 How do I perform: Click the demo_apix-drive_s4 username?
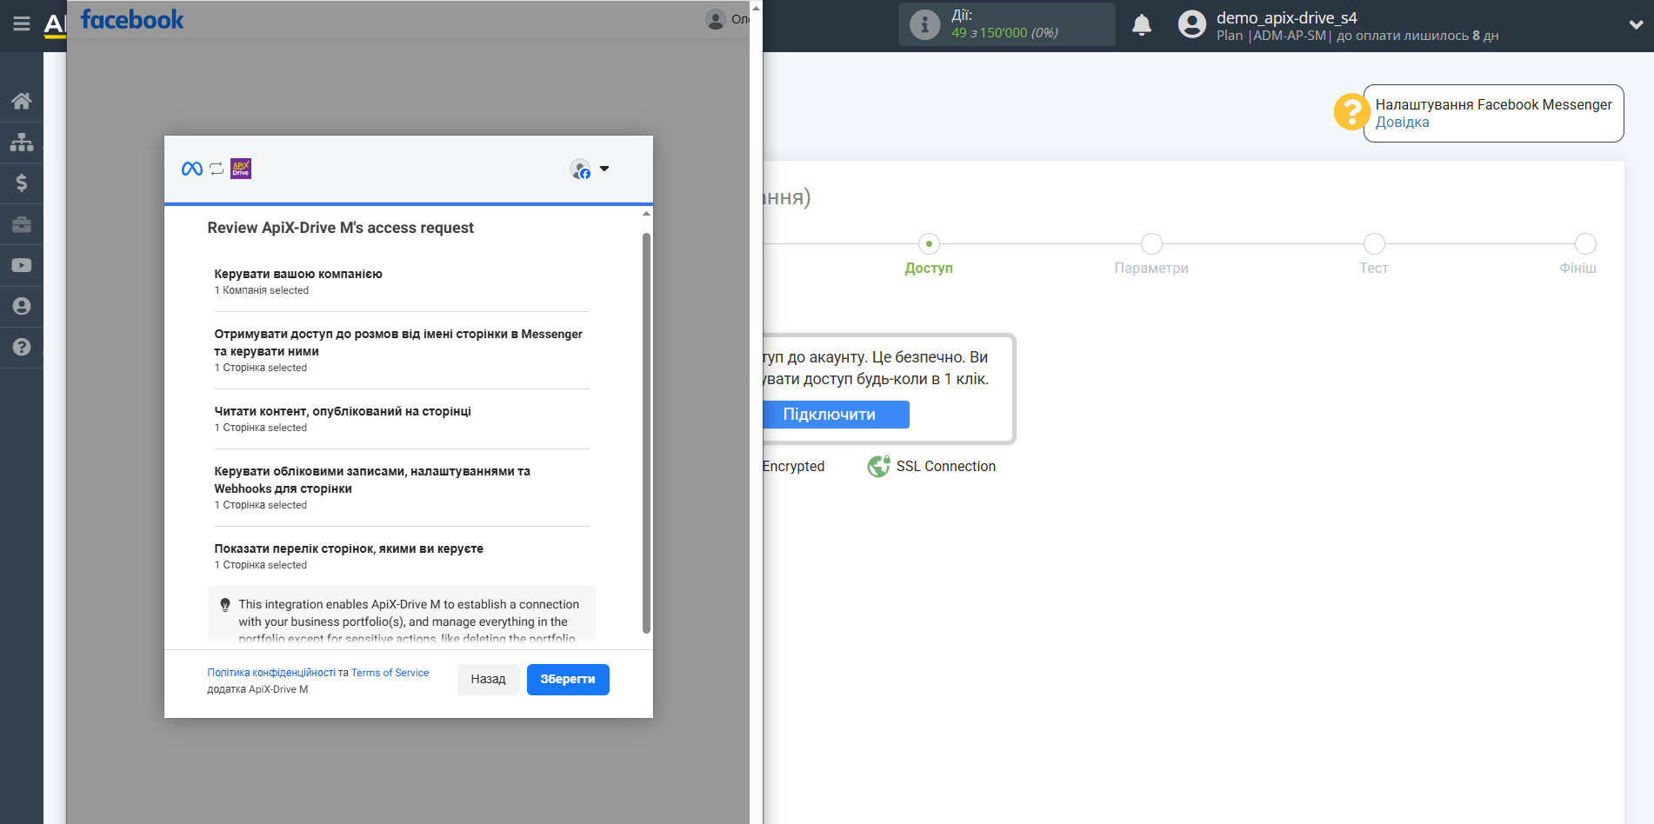coord(1286,17)
